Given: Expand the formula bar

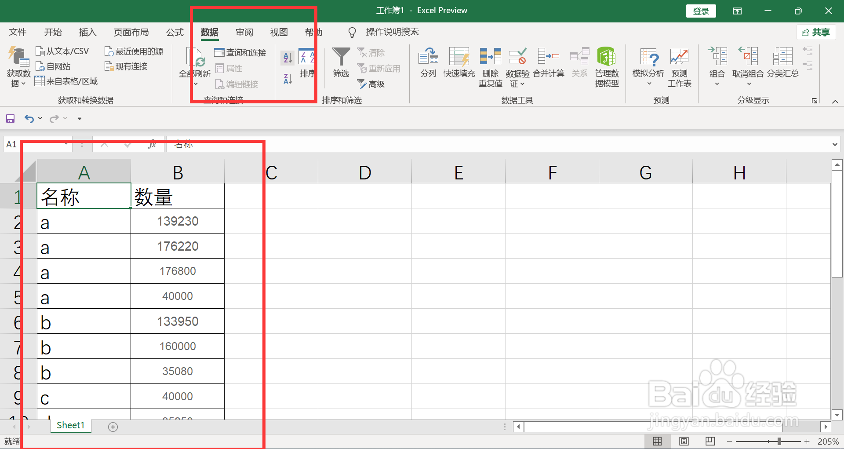Looking at the screenshot, I should coord(834,144).
